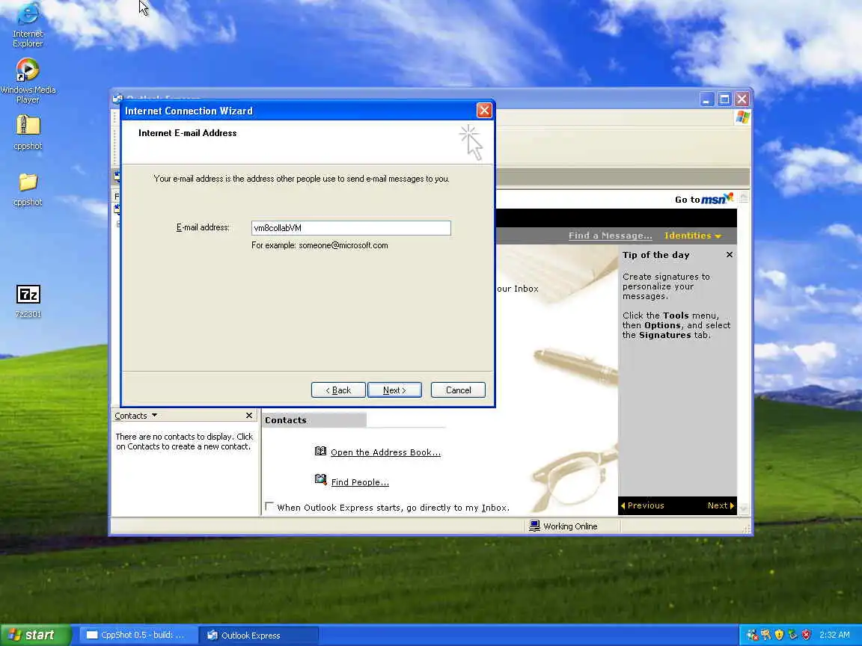Viewport: 862px width, 646px height.
Task: Maximize the Outlook Express window
Action: point(724,99)
